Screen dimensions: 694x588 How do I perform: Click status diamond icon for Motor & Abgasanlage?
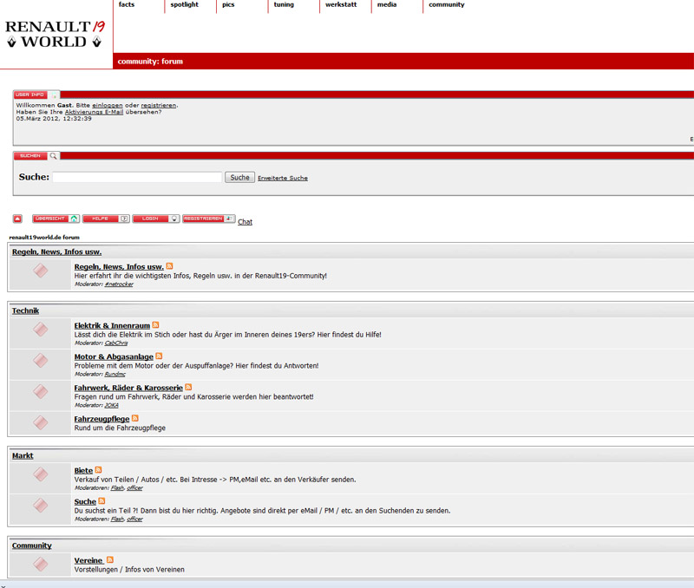(x=40, y=360)
